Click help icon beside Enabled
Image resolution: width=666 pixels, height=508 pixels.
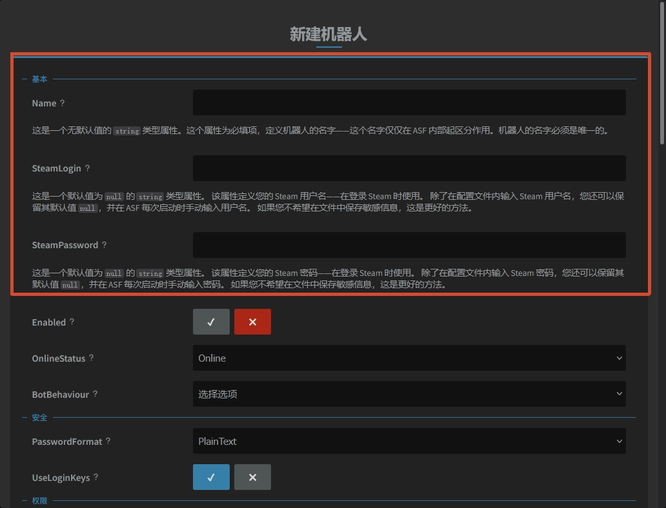[x=72, y=322]
